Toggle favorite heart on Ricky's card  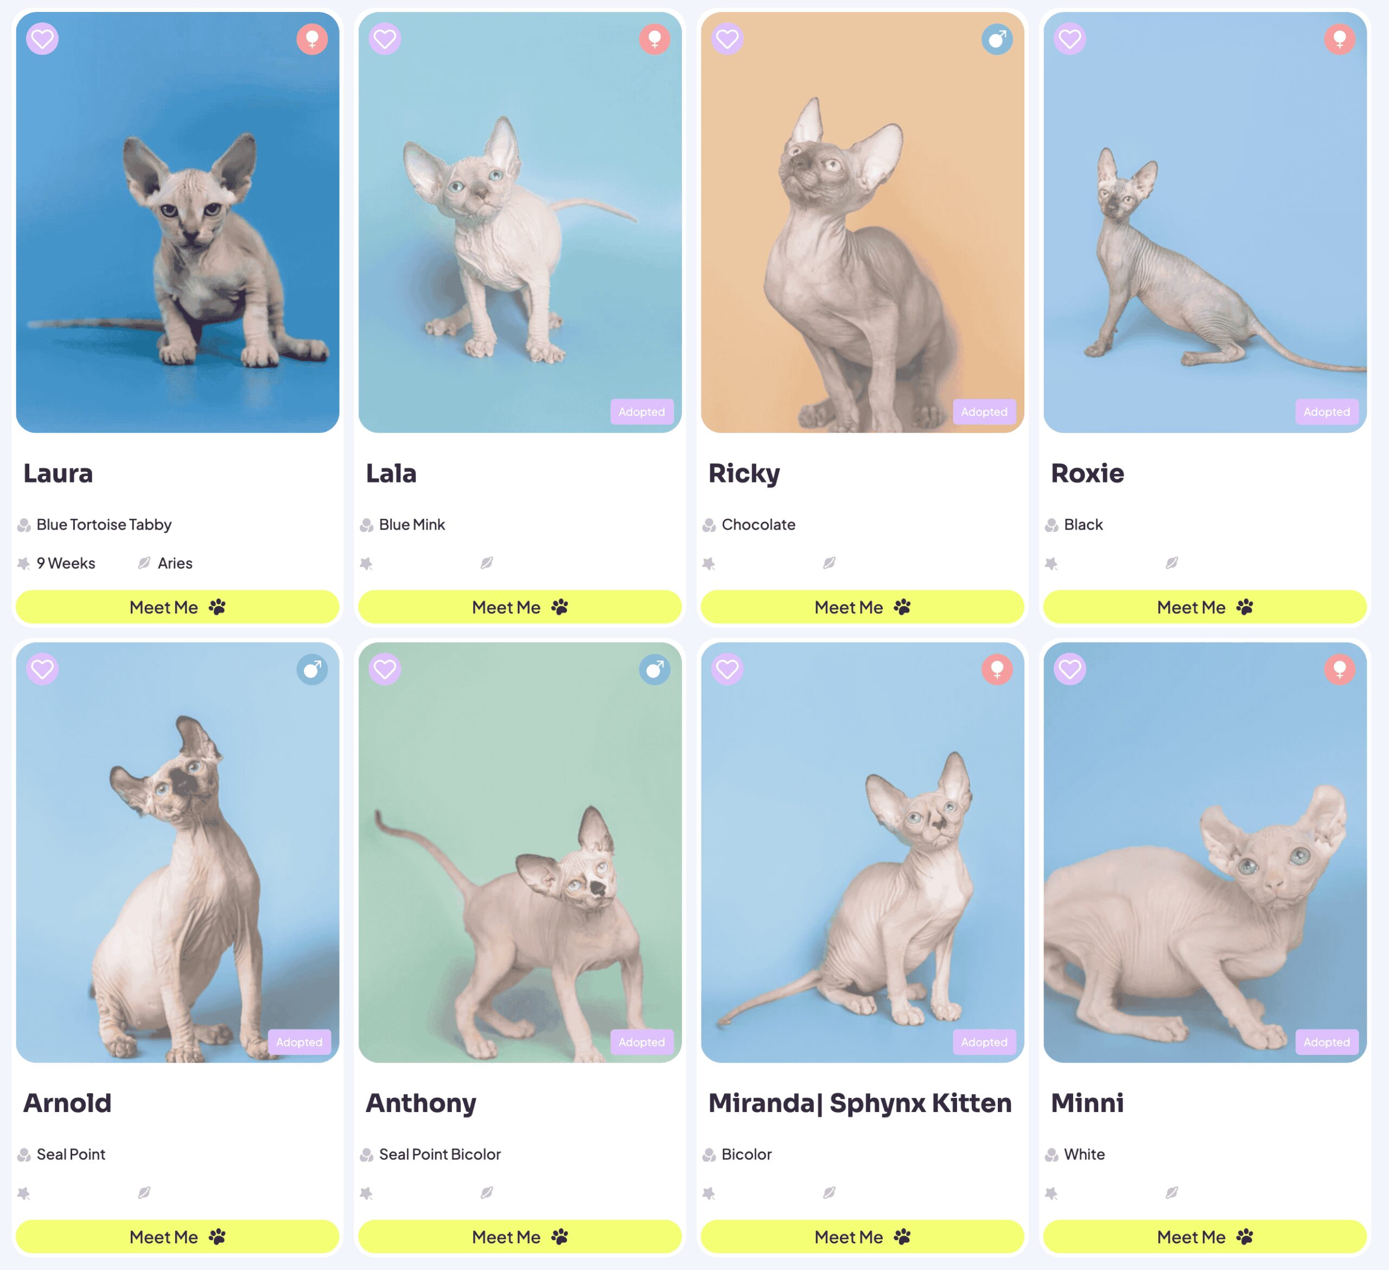tap(727, 39)
